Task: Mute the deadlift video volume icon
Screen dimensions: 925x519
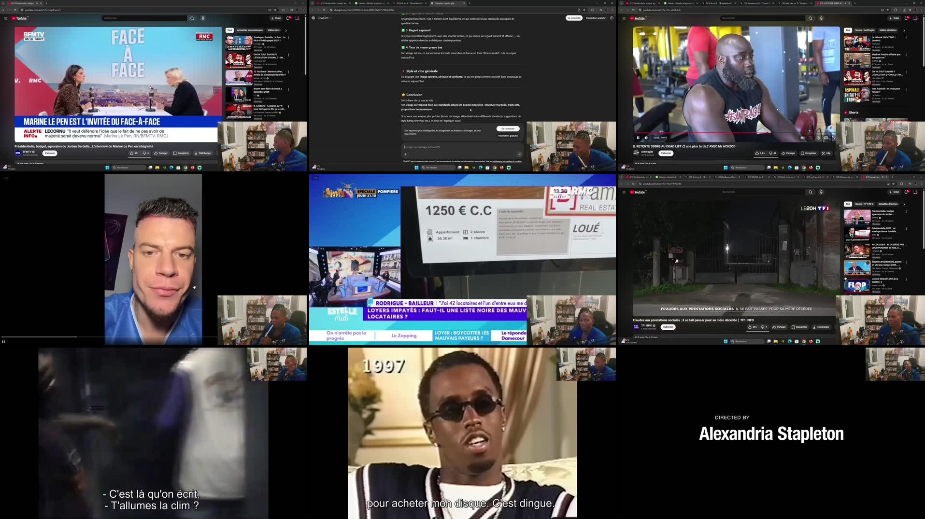Action: [x=646, y=138]
